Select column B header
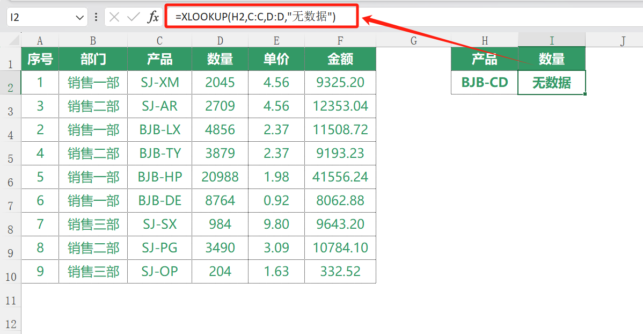Image resolution: width=643 pixels, height=334 pixels. [x=93, y=41]
